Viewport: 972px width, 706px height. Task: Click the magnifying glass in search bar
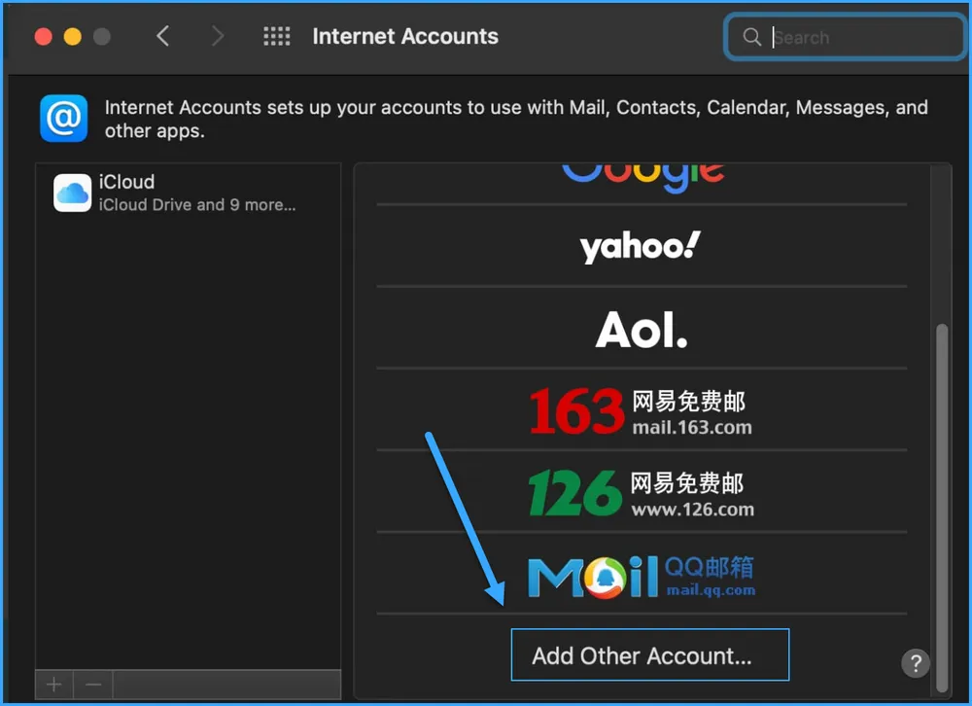pyautogui.click(x=751, y=37)
